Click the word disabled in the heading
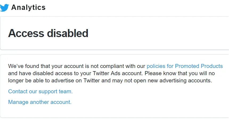The width and height of the screenshot is (229, 121). [x=68, y=33]
